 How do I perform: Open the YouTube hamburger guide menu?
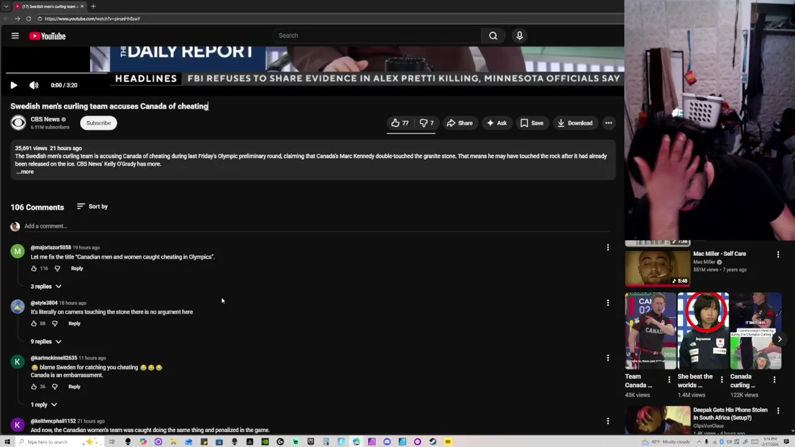pyautogui.click(x=15, y=36)
